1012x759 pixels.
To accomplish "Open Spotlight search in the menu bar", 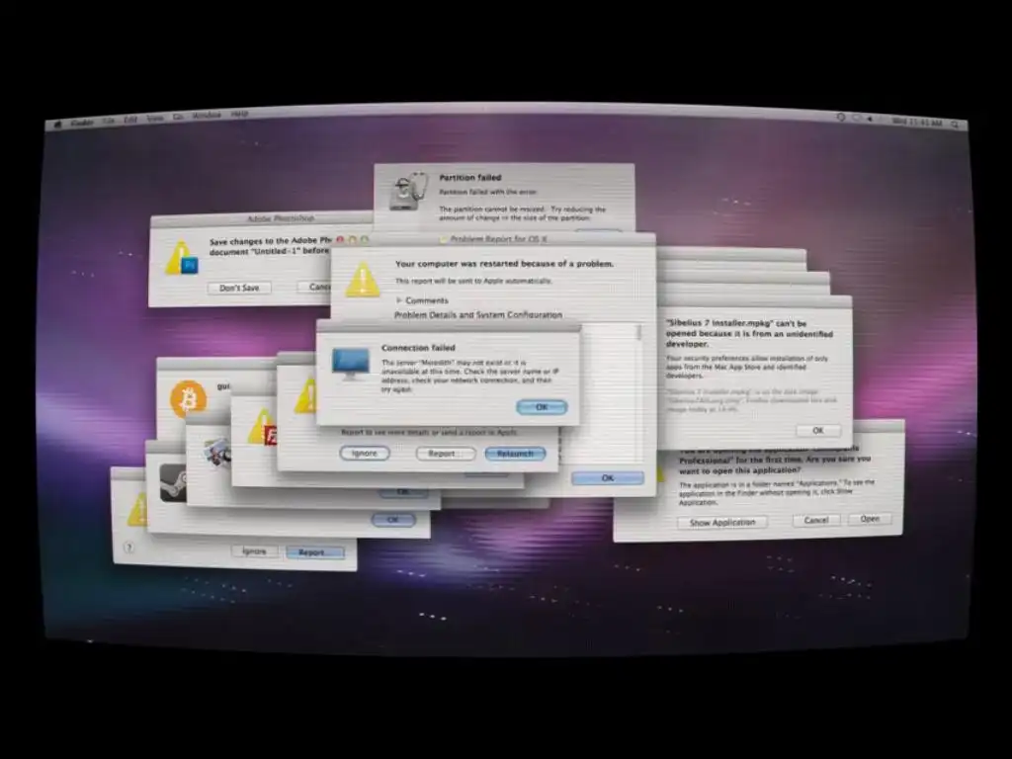I will [955, 124].
